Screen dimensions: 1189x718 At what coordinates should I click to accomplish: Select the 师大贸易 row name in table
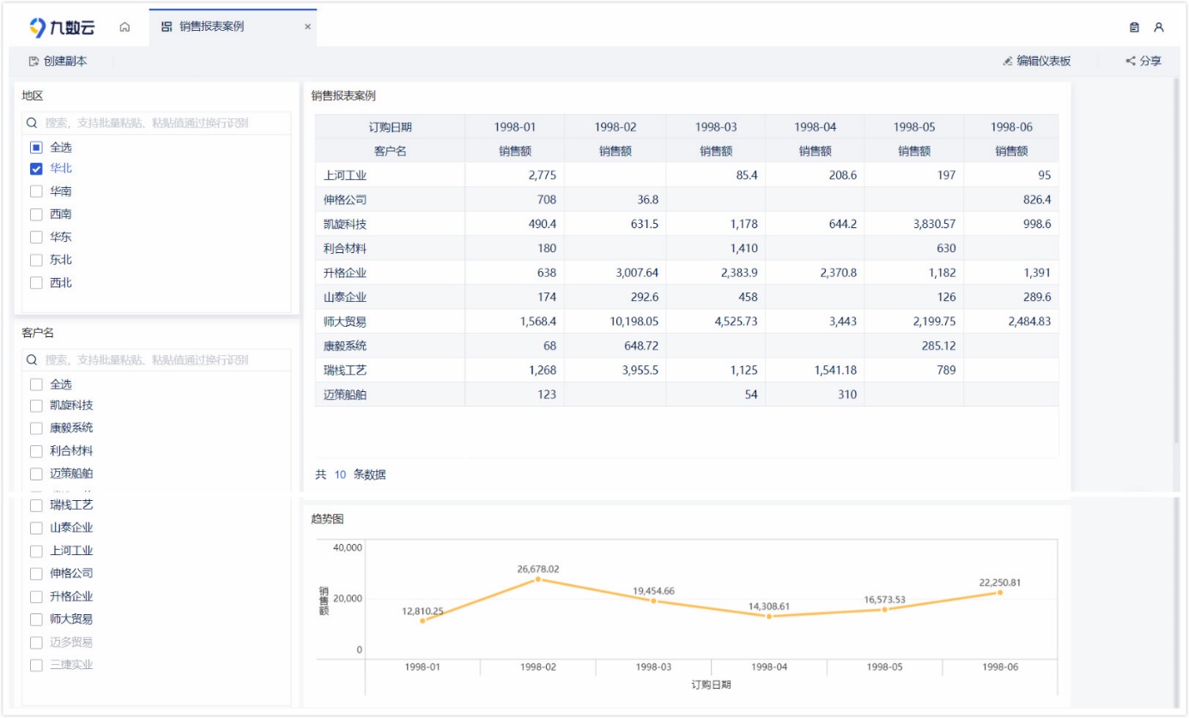(x=345, y=322)
